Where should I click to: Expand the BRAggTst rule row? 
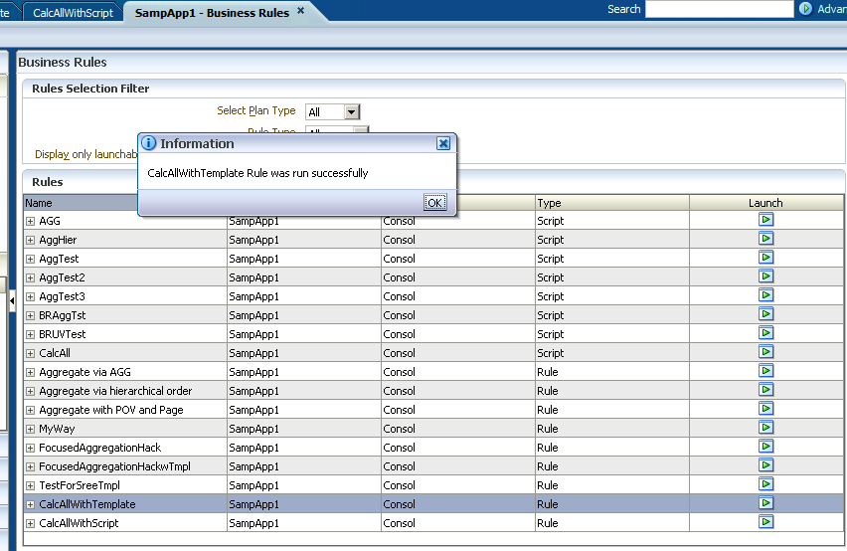coord(30,315)
